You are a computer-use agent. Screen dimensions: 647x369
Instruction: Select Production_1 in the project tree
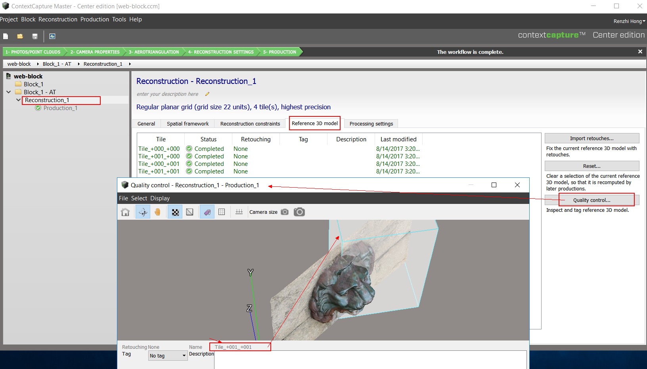click(60, 108)
